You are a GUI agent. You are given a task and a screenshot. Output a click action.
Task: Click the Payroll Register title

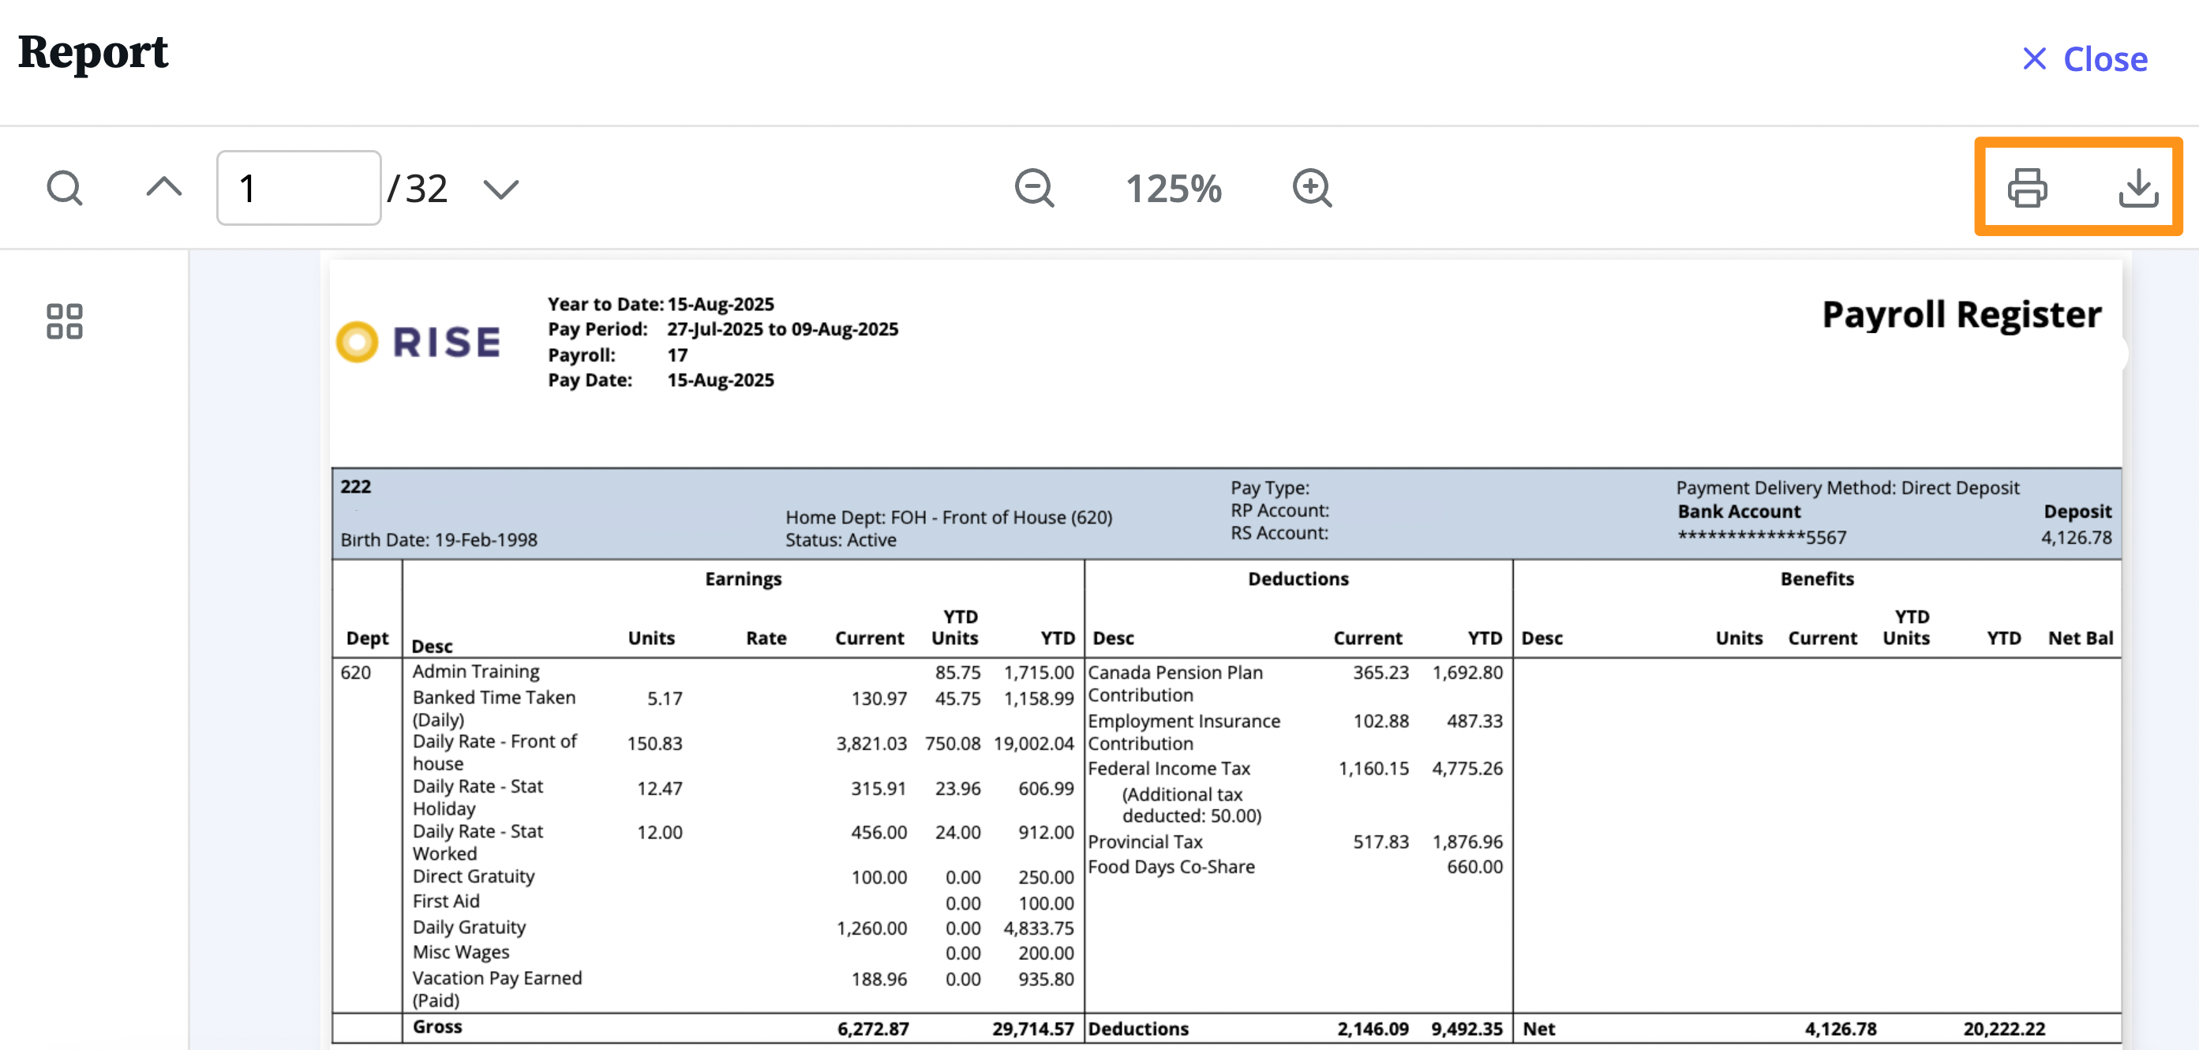pos(1961,314)
